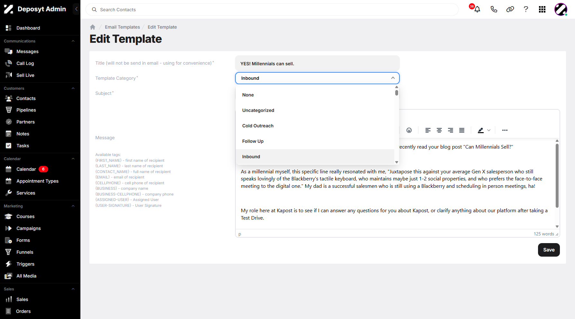
Task: Open the help question mark
Action: pos(526,9)
